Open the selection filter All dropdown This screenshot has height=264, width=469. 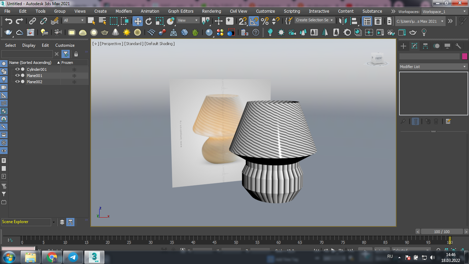74,20
